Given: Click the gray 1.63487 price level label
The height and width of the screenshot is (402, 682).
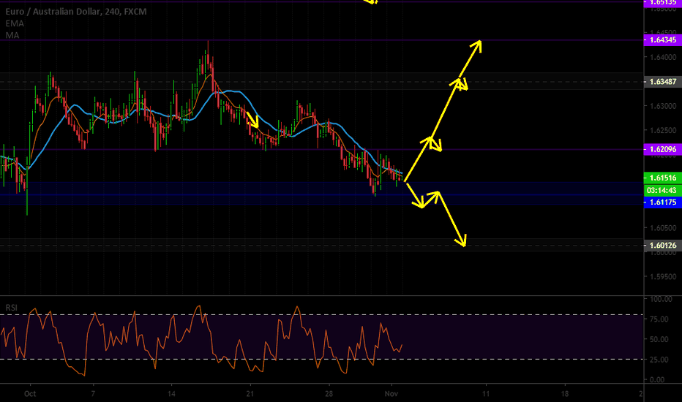Looking at the screenshot, I should 662,82.
